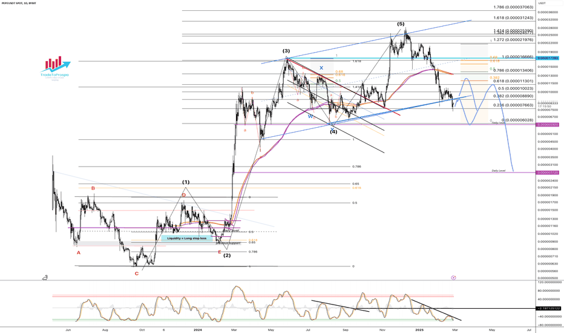
Task: Click 0.000010000 on the price scale
Action: click(548, 92)
